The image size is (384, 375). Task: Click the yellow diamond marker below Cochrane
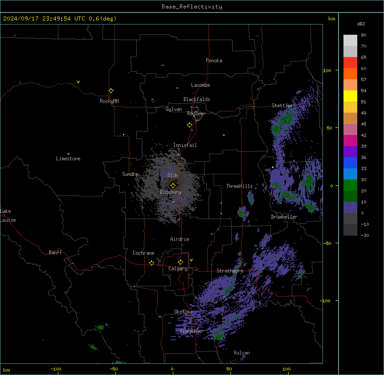click(x=151, y=263)
